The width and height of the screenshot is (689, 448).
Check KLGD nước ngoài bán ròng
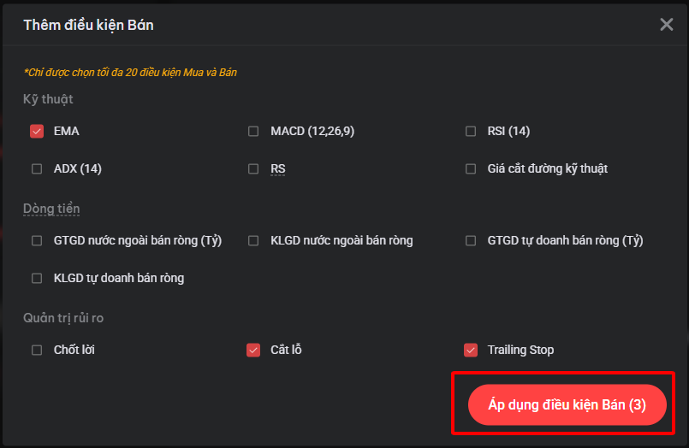253,241
